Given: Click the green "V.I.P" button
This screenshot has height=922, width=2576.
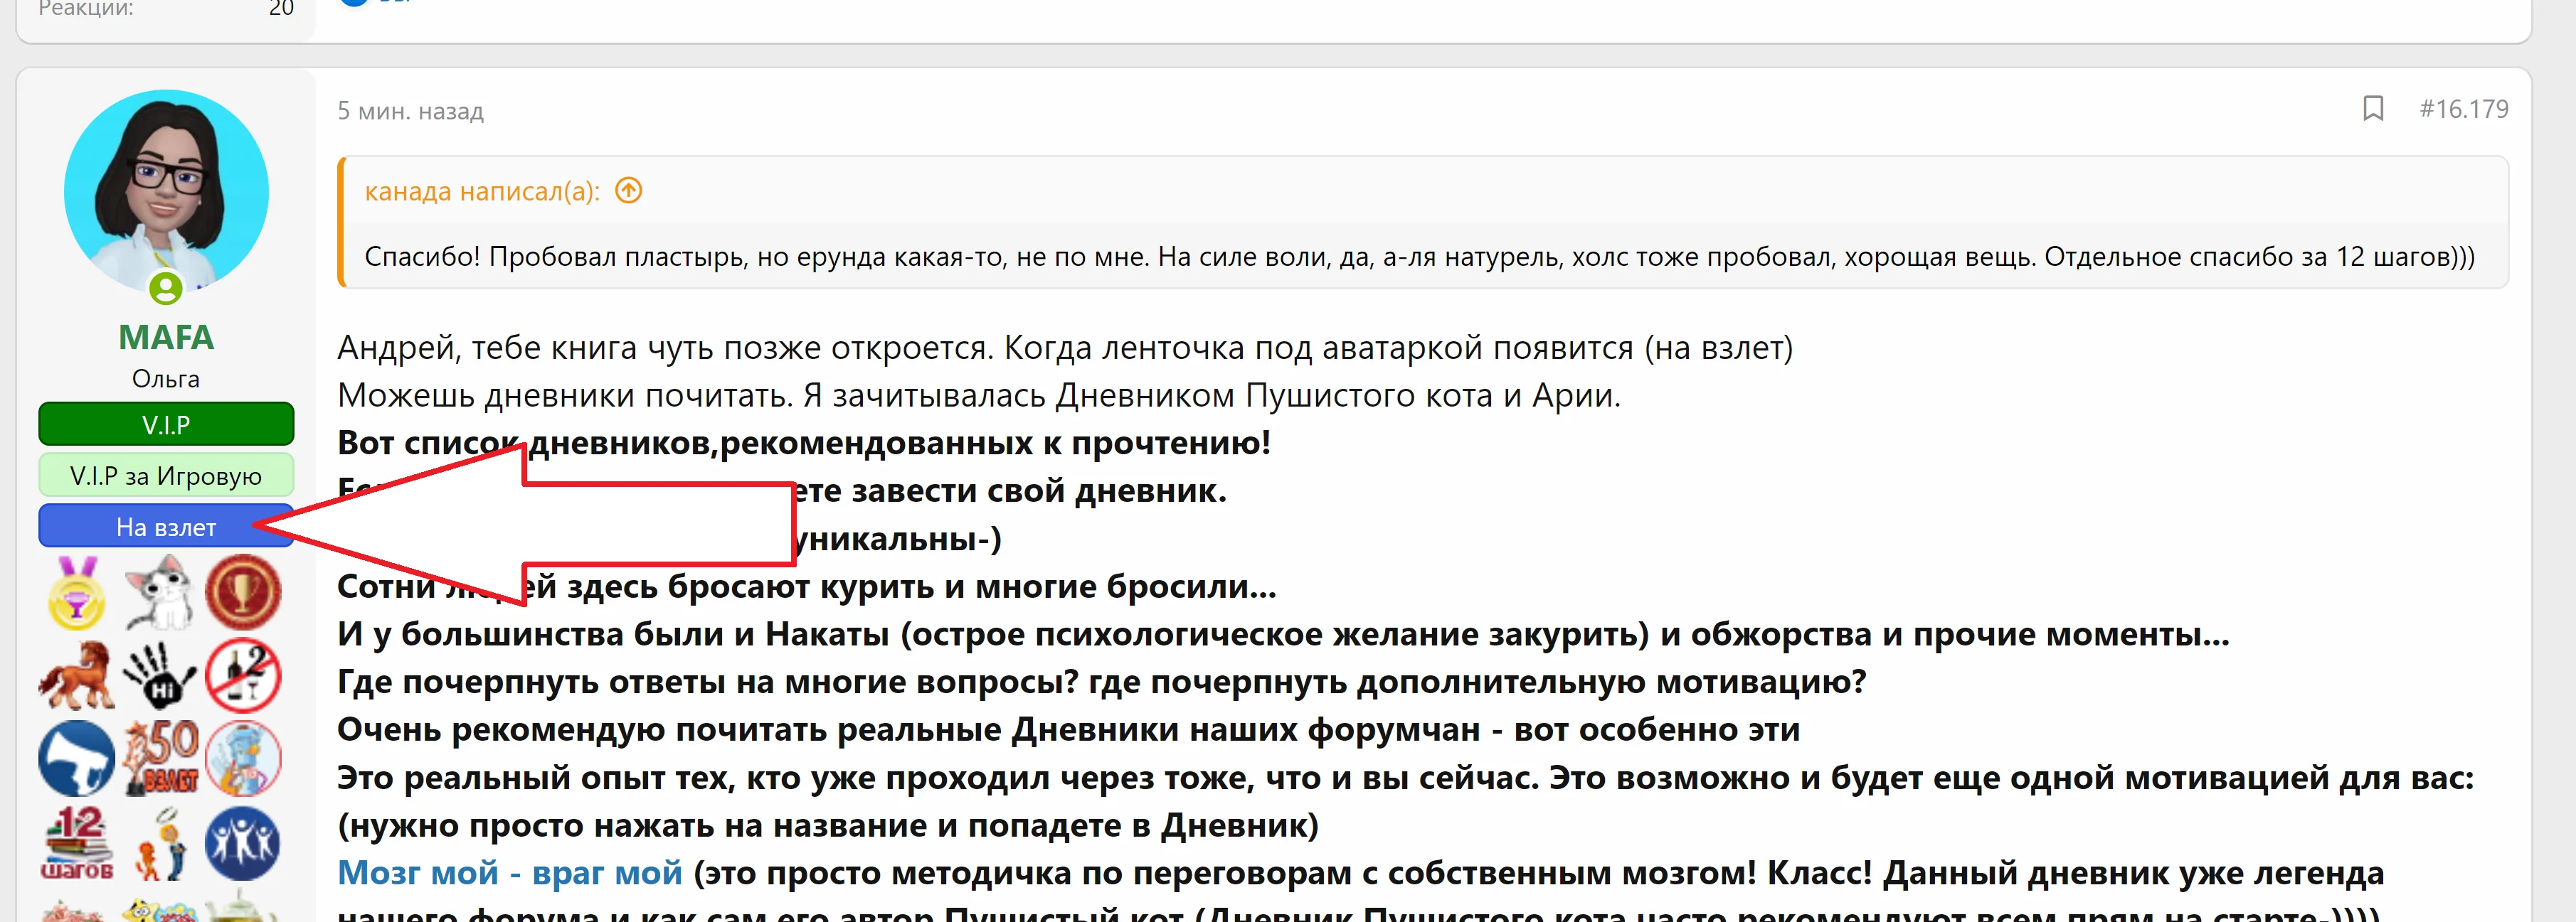Looking at the screenshot, I should (x=166, y=424).
